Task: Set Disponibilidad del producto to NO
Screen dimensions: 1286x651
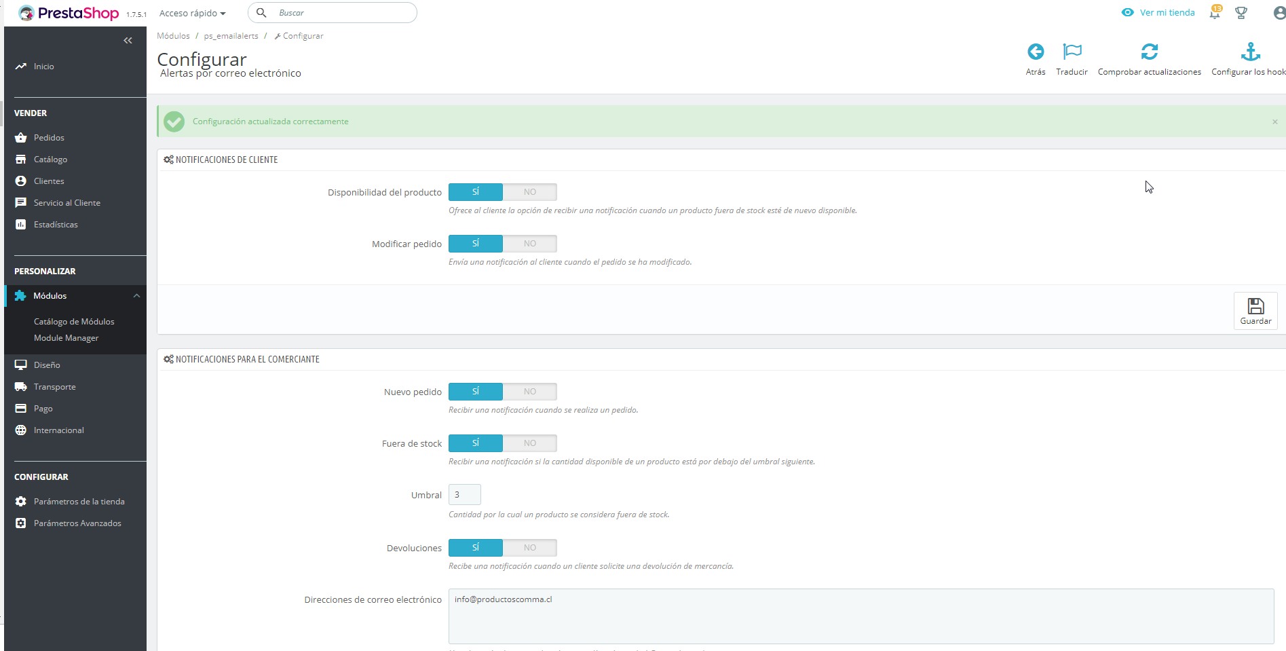Action: click(530, 192)
